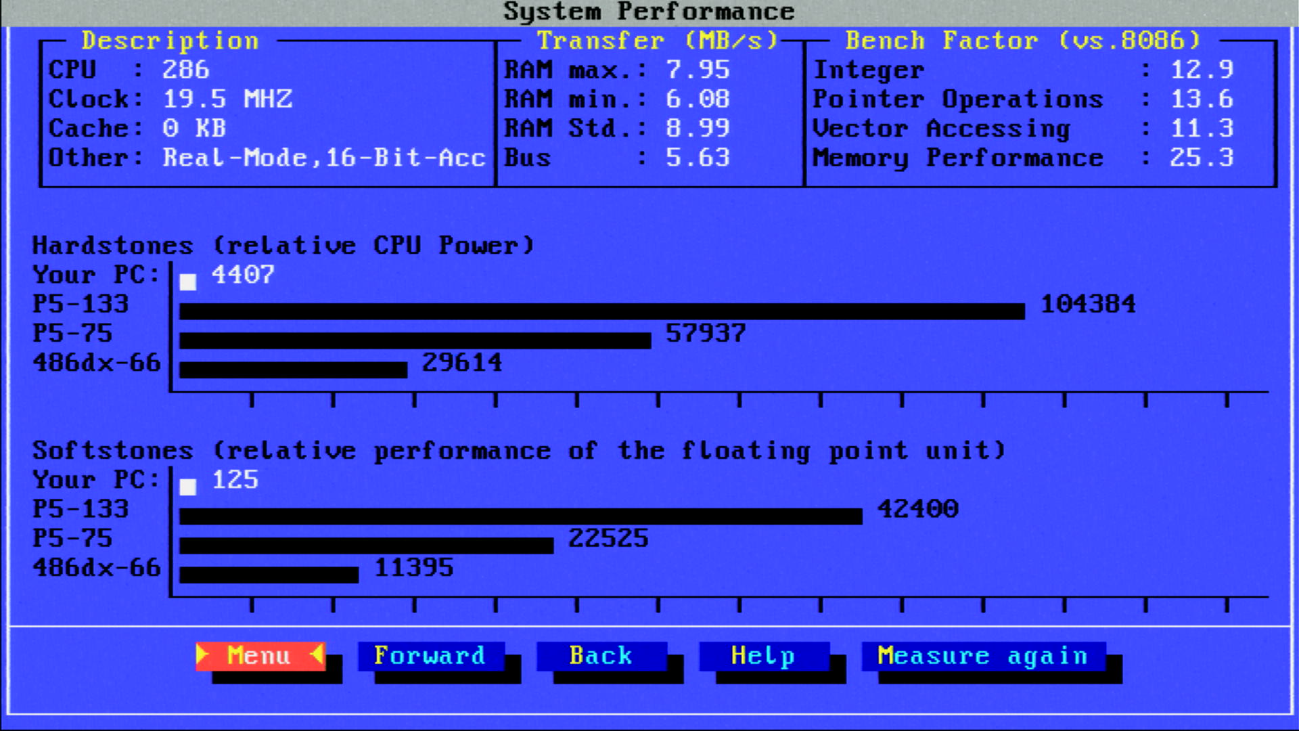The width and height of the screenshot is (1299, 731).
Task: Click the Back button
Action: click(x=601, y=656)
